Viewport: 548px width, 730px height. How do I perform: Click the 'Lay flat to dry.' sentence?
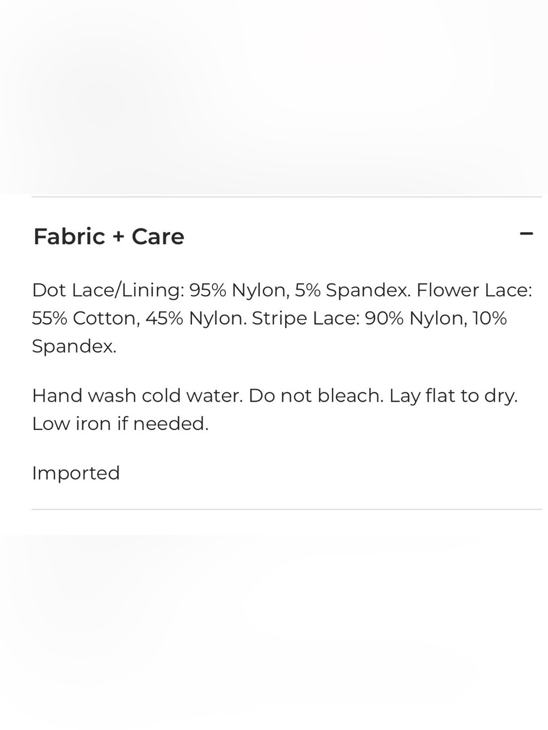pyautogui.click(x=454, y=395)
